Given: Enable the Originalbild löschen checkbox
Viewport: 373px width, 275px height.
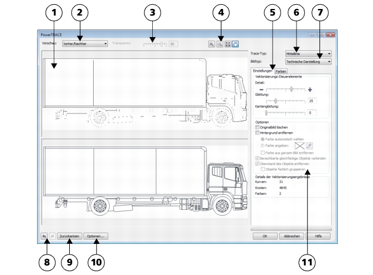Looking at the screenshot, I should point(257,127).
